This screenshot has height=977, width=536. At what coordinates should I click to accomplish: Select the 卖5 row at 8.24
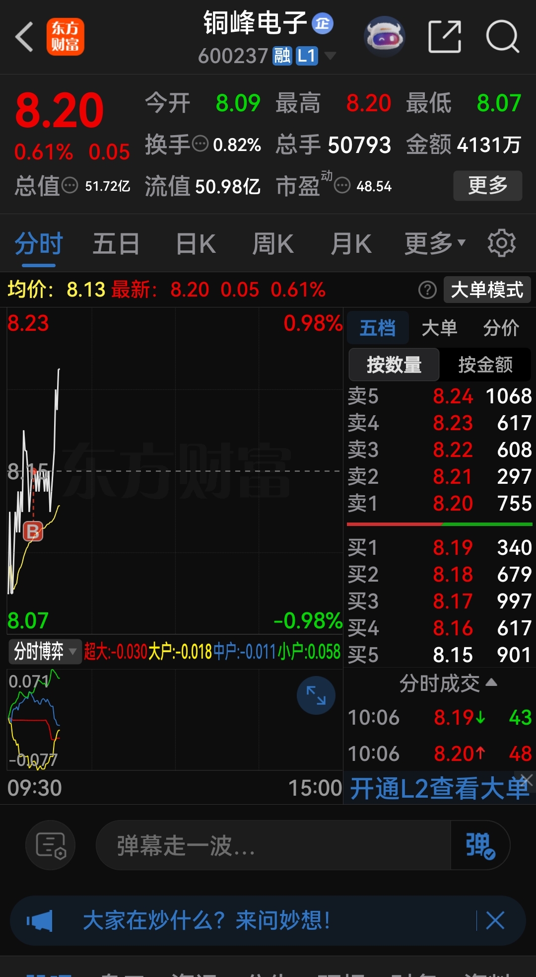point(440,396)
